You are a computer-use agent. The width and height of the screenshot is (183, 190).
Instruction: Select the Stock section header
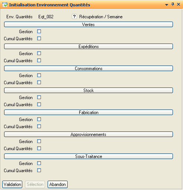pos(89,91)
